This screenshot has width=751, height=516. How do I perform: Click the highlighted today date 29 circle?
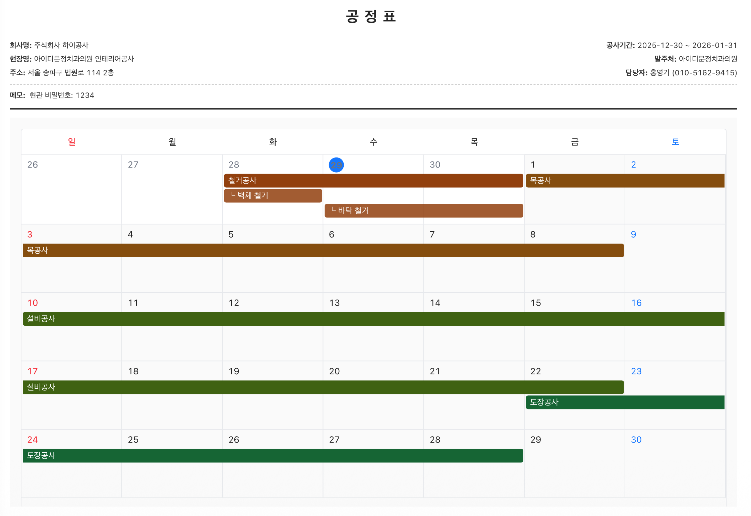click(336, 165)
